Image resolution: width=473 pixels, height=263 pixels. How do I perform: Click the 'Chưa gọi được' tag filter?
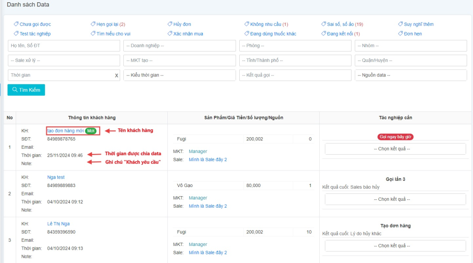[x=35, y=24]
